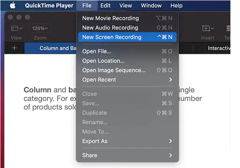Click the green zoom window button
240x168 pixels.
pyautogui.click(x=28, y=17)
